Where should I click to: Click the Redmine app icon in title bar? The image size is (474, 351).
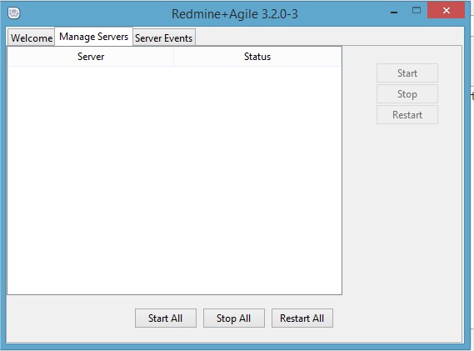(14, 13)
